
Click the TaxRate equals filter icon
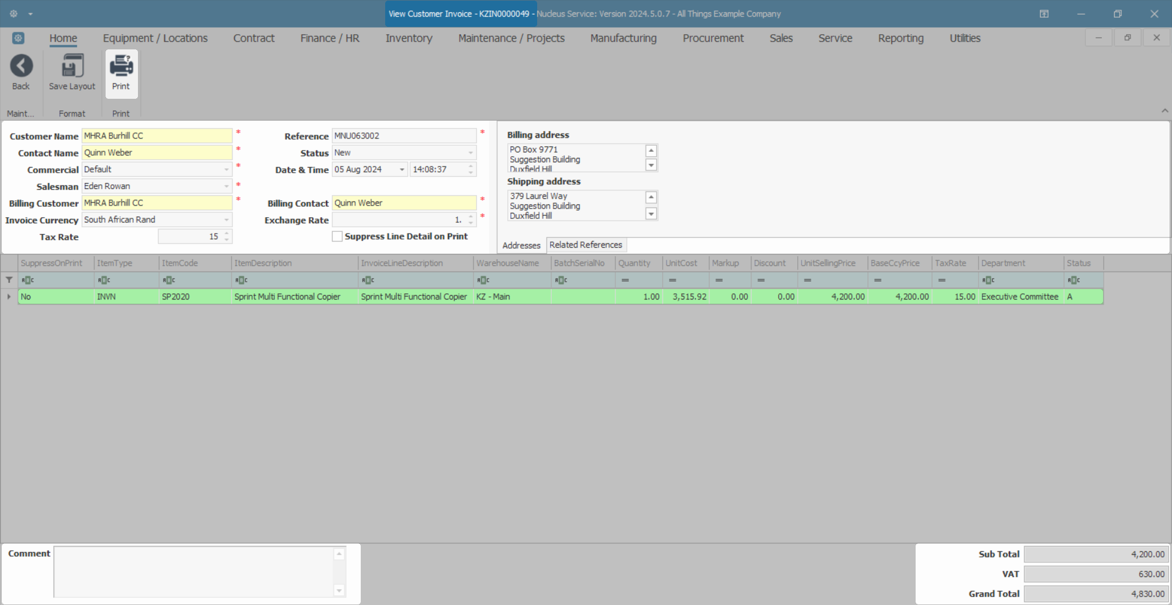pos(942,280)
